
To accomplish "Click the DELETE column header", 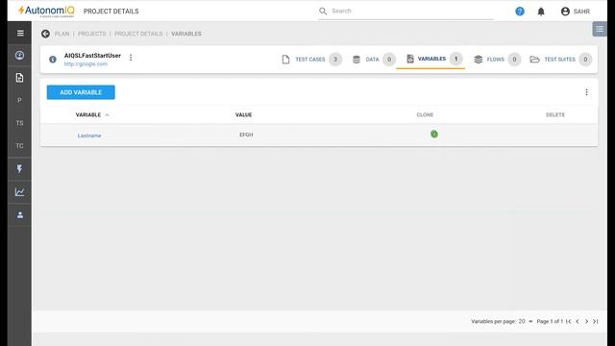I will click(x=555, y=114).
